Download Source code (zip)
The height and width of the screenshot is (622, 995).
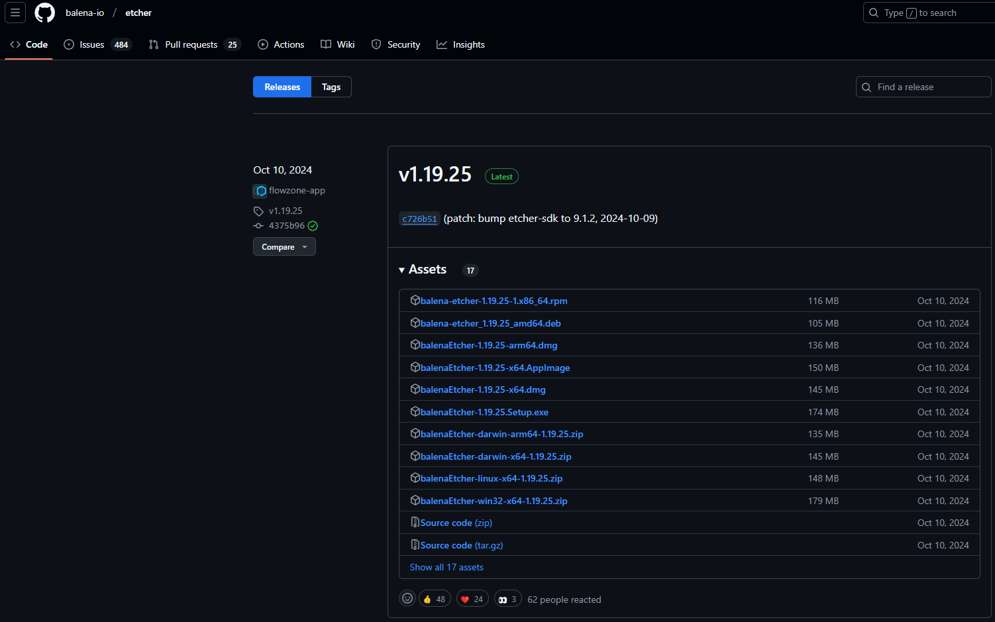tap(456, 523)
